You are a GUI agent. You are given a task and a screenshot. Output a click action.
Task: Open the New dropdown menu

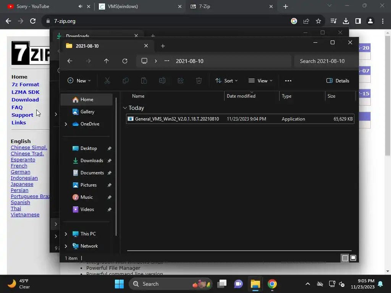pos(79,81)
